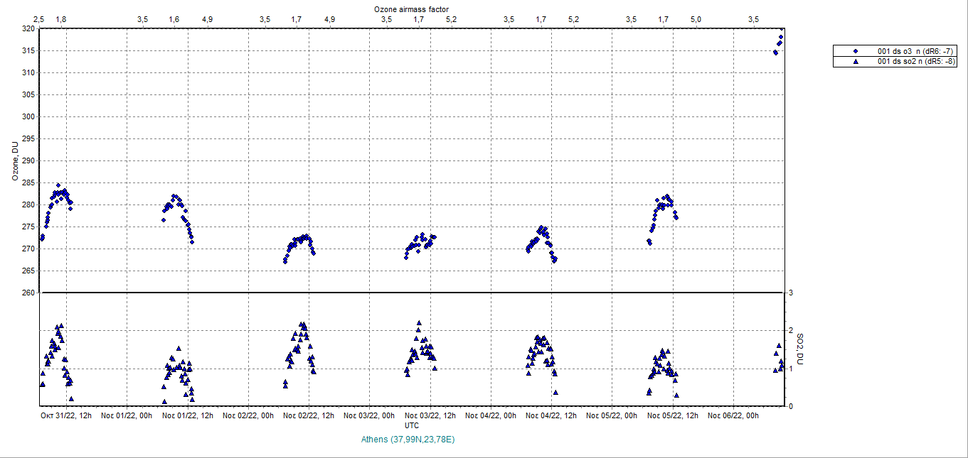This screenshot has height=458, width=968.
Task: Click the triangle marker in the legend
Action: [x=856, y=62]
